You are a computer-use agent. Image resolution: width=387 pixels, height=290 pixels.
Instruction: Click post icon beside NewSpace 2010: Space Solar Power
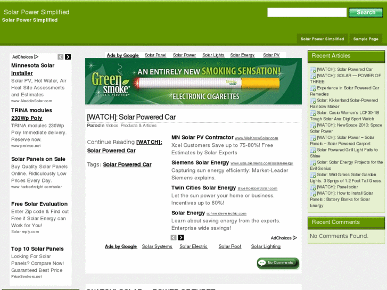pyautogui.click(x=312, y=126)
